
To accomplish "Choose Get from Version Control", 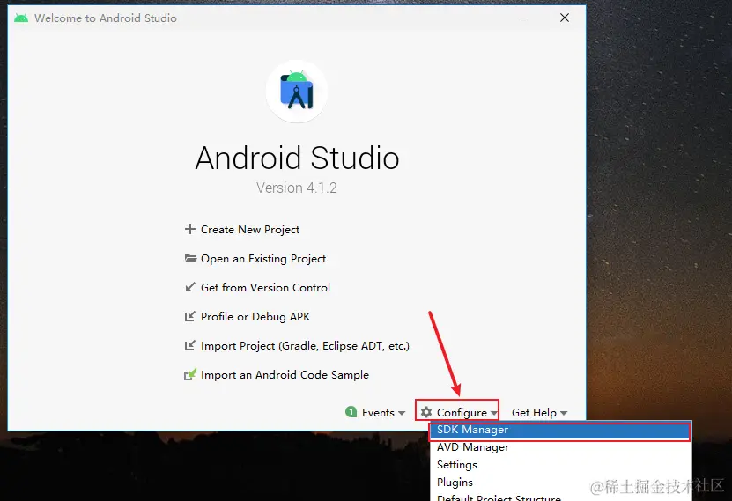I will pos(265,287).
